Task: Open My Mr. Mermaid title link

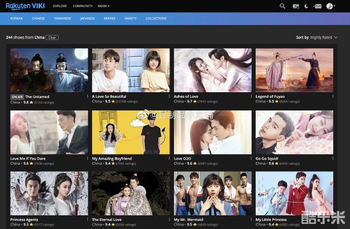Action: (188, 220)
